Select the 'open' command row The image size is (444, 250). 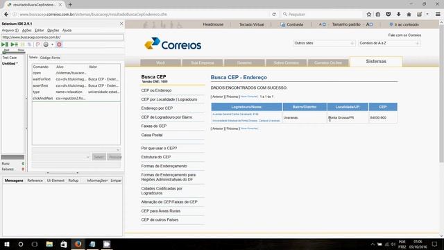(76, 73)
